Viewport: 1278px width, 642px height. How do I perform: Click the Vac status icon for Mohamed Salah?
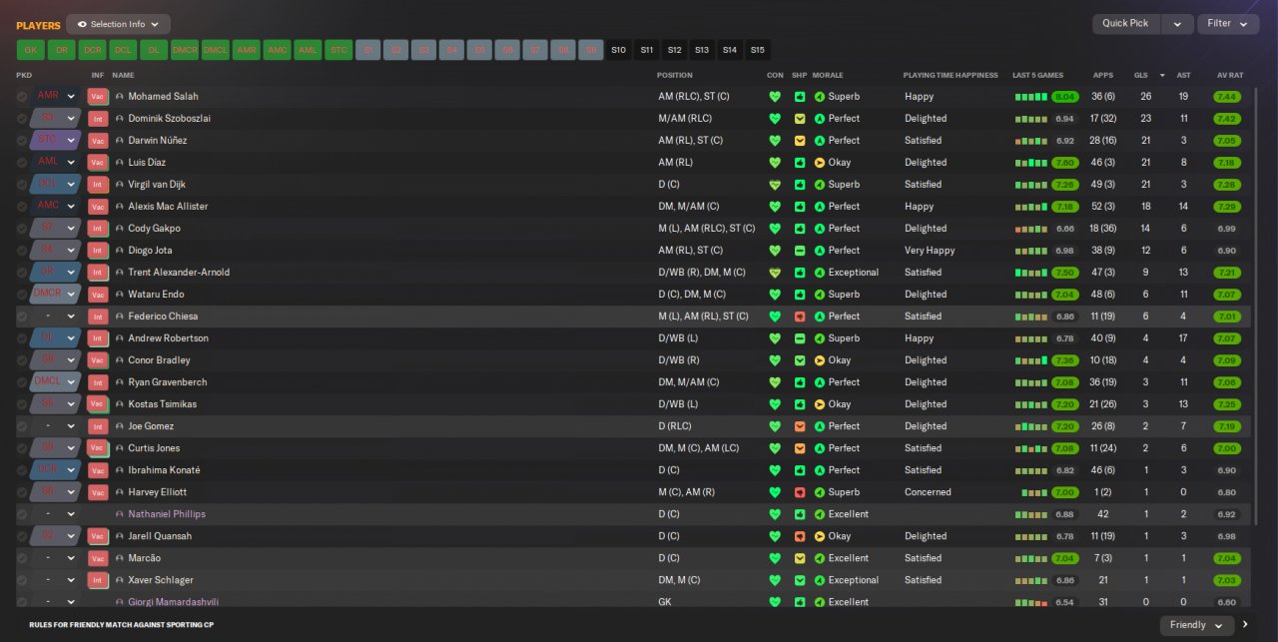click(98, 97)
